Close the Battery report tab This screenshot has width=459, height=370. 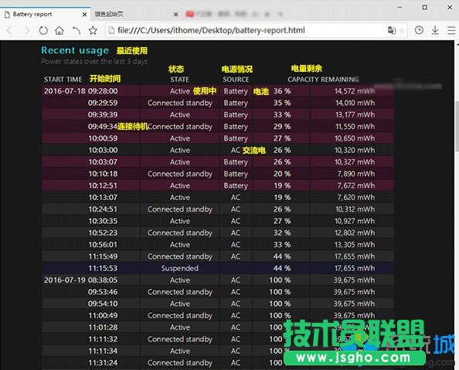[84, 15]
